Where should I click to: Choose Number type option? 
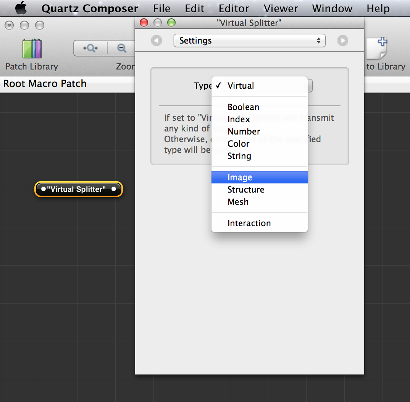pyautogui.click(x=259, y=131)
